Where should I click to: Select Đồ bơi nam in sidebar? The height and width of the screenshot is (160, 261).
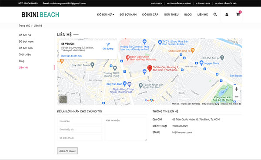[26, 41]
